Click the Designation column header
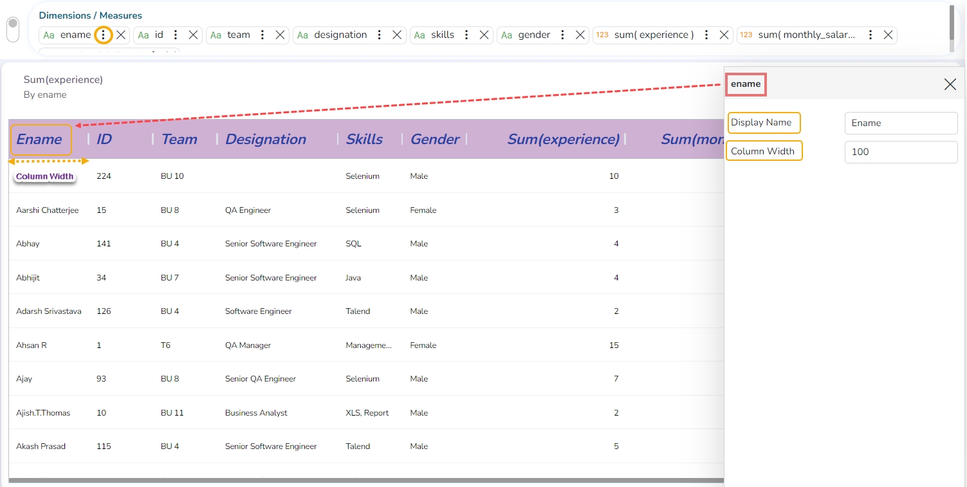 tap(265, 140)
